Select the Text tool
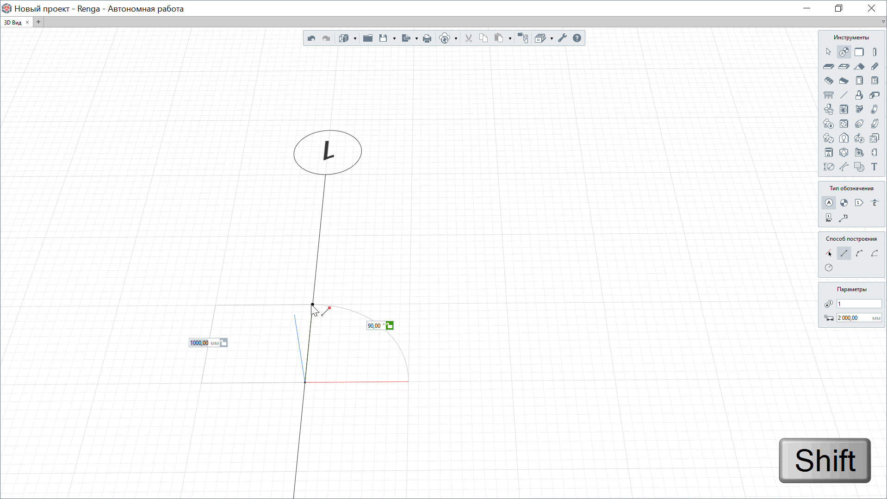Screen dimensions: 887x499 [x=875, y=167]
